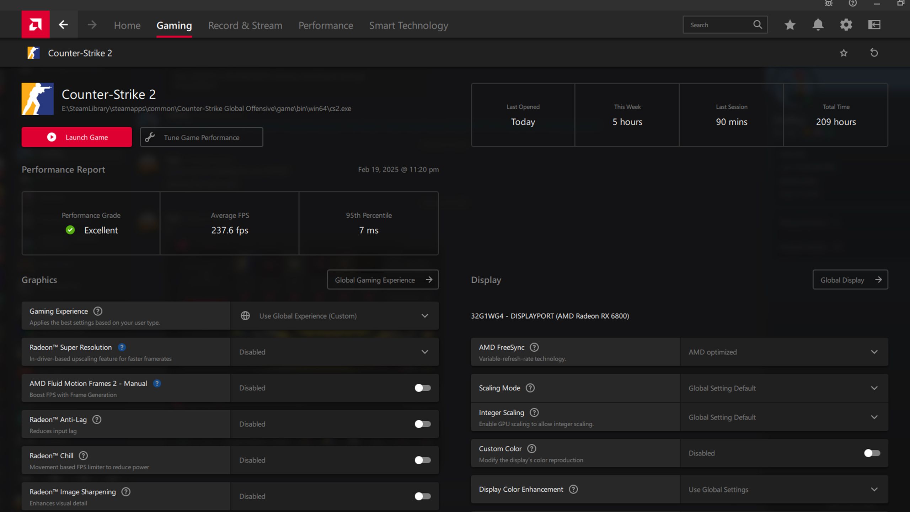This screenshot has width=910, height=512.
Task: Click the AMD Adrenalin logo icon
Action: click(35, 24)
